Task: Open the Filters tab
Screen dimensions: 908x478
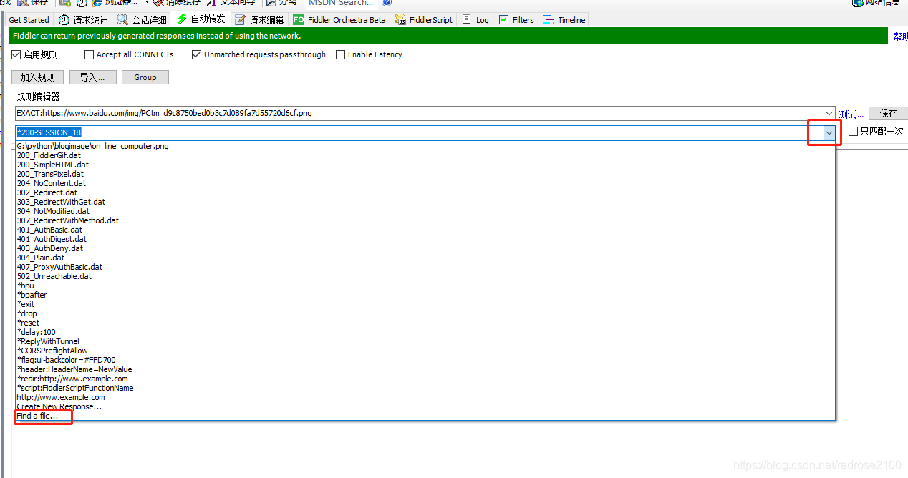Action: point(516,20)
